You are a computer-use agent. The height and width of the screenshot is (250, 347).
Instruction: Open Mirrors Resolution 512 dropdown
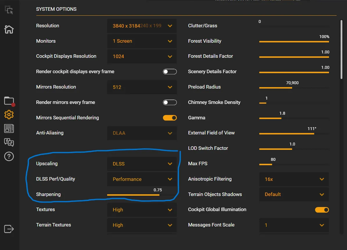tap(142, 87)
